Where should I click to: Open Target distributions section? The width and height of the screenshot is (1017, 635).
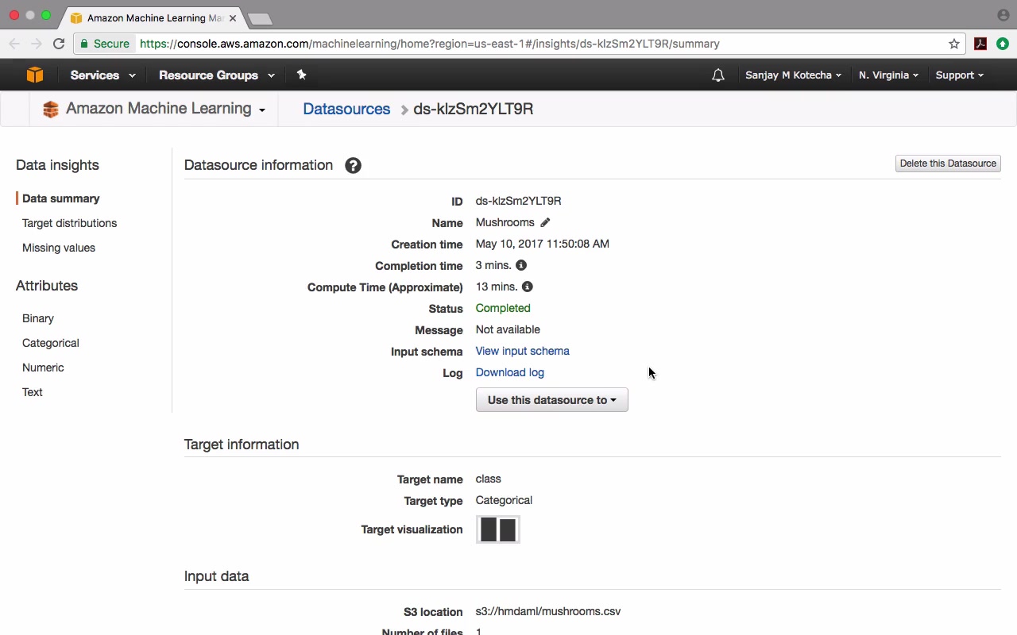point(70,223)
